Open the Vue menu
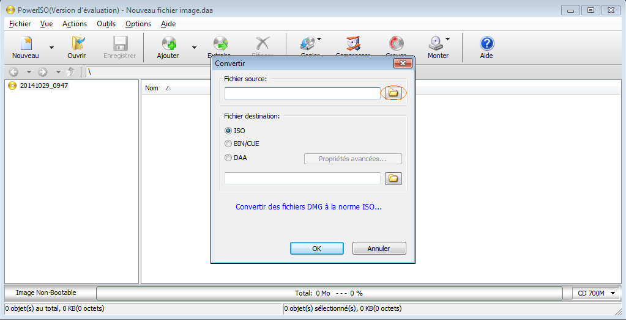This screenshot has height=320, width=626. click(47, 24)
